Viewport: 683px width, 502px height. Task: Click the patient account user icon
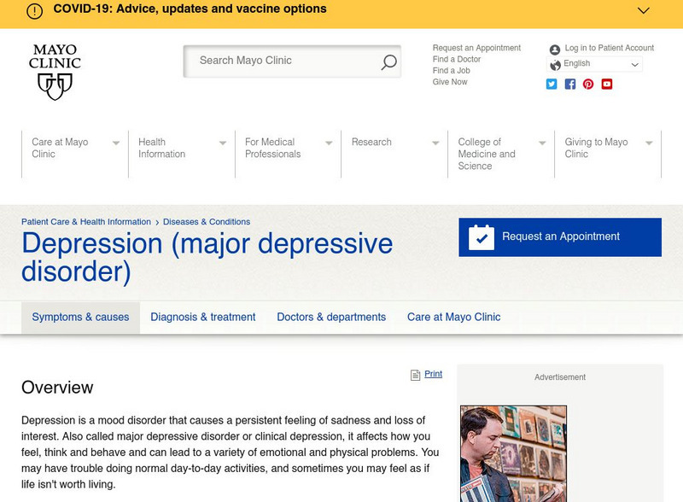pyautogui.click(x=554, y=50)
